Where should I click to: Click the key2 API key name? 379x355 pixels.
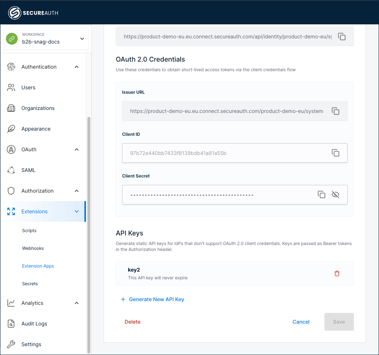tap(134, 270)
